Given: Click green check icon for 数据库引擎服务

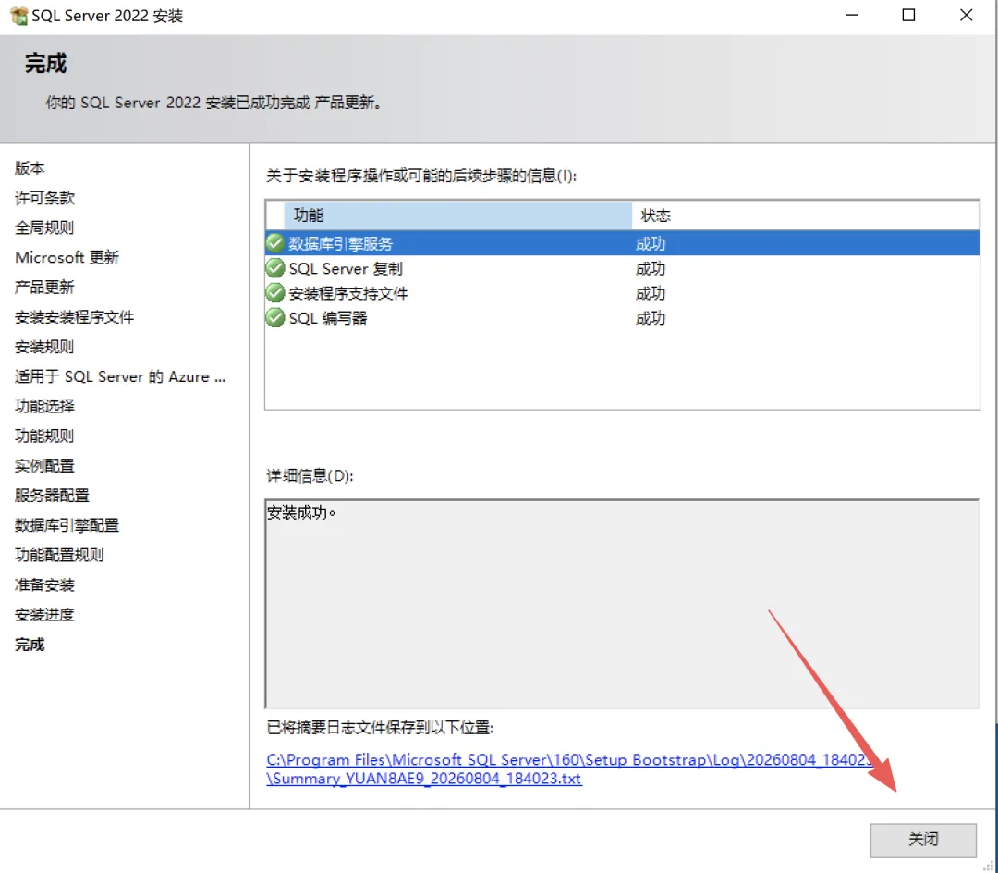Looking at the screenshot, I should [x=275, y=242].
